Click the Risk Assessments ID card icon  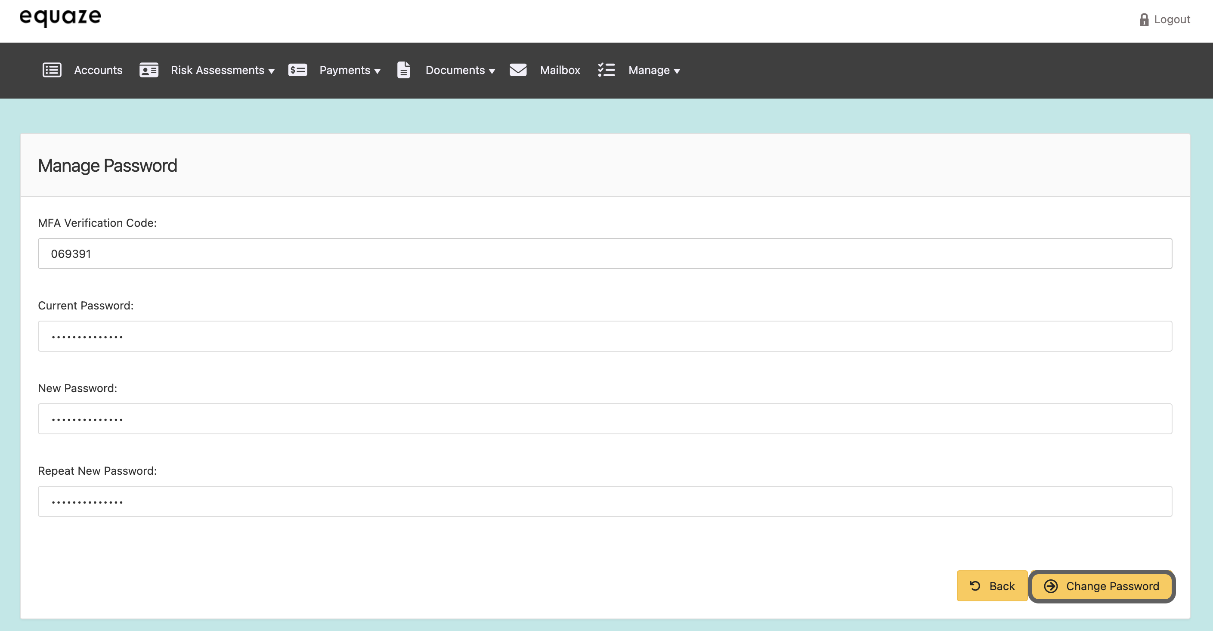tap(149, 70)
